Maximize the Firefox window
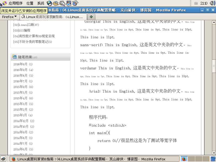This screenshot has width=216, height=162. 207,10
